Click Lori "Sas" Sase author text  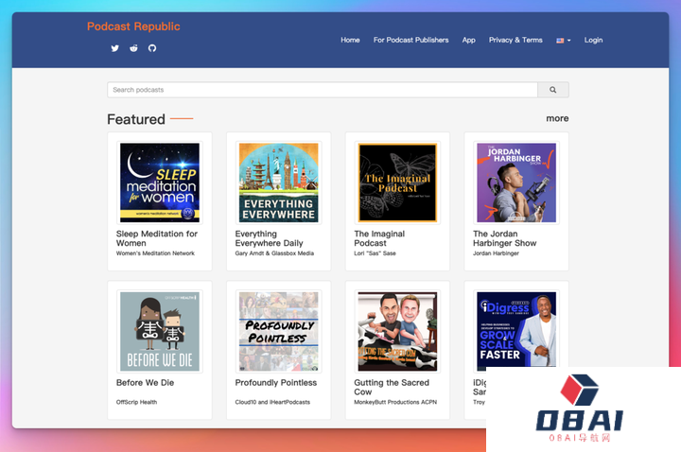pyautogui.click(x=375, y=253)
